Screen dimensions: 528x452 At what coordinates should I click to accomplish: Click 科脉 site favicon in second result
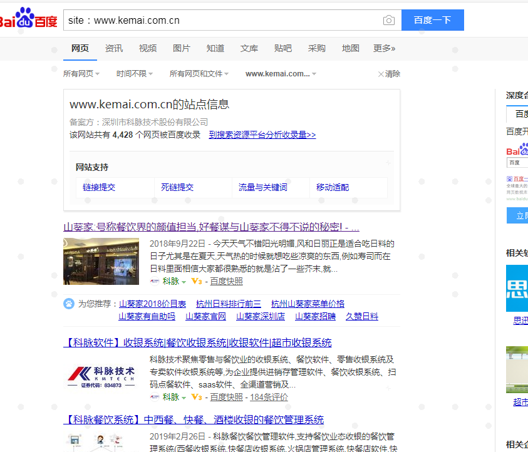coord(155,397)
